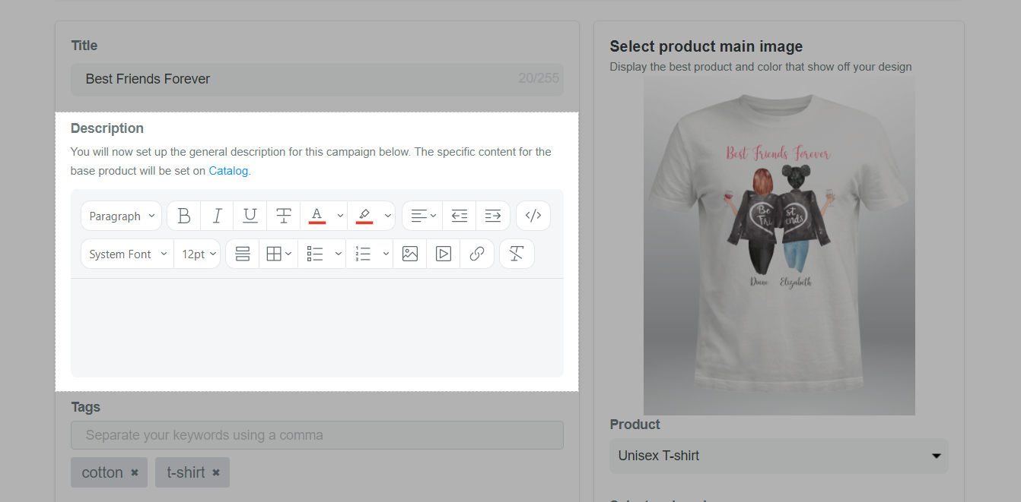Expand the 12pt font size dropdown
The height and width of the screenshot is (502, 1021).
click(198, 254)
